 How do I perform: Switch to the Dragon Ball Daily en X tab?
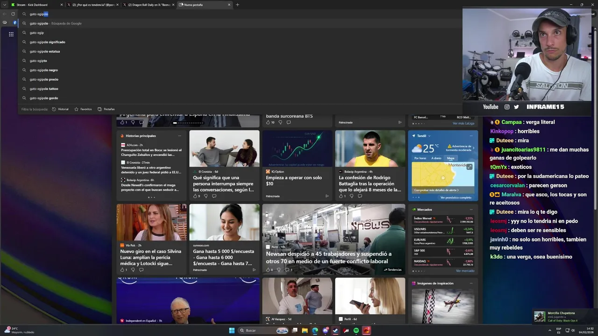[149, 5]
